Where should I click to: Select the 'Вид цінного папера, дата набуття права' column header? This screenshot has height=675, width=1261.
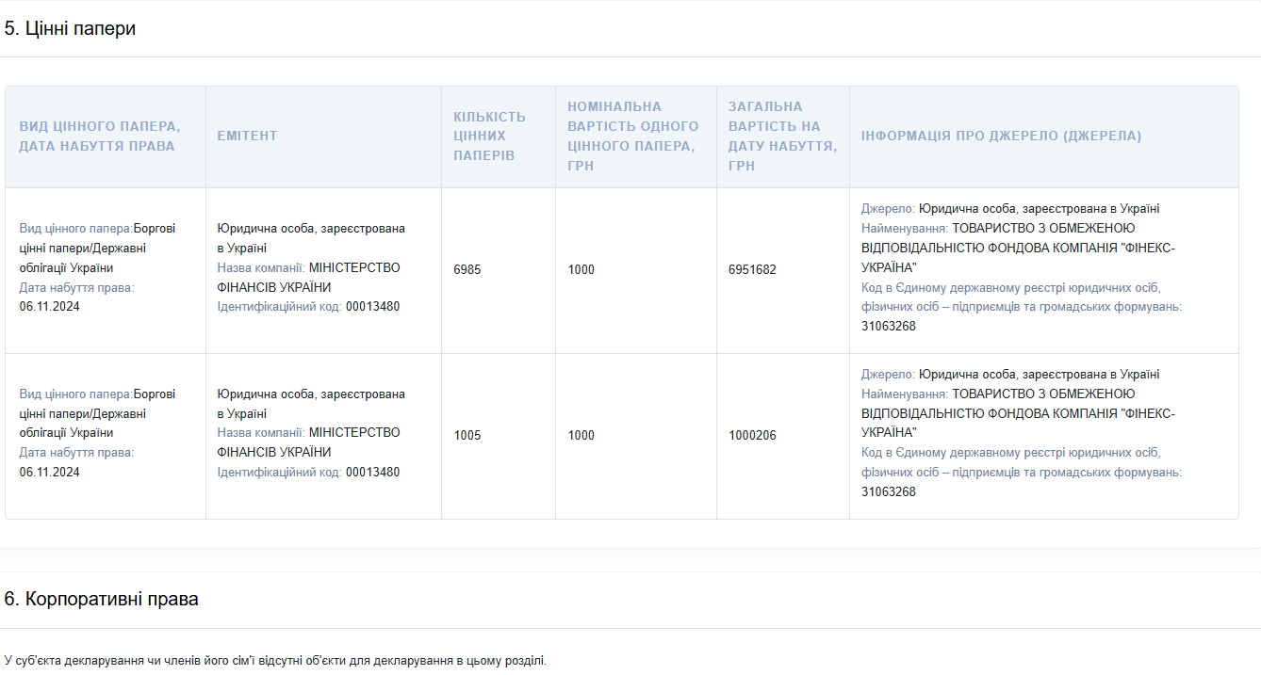click(106, 137)
